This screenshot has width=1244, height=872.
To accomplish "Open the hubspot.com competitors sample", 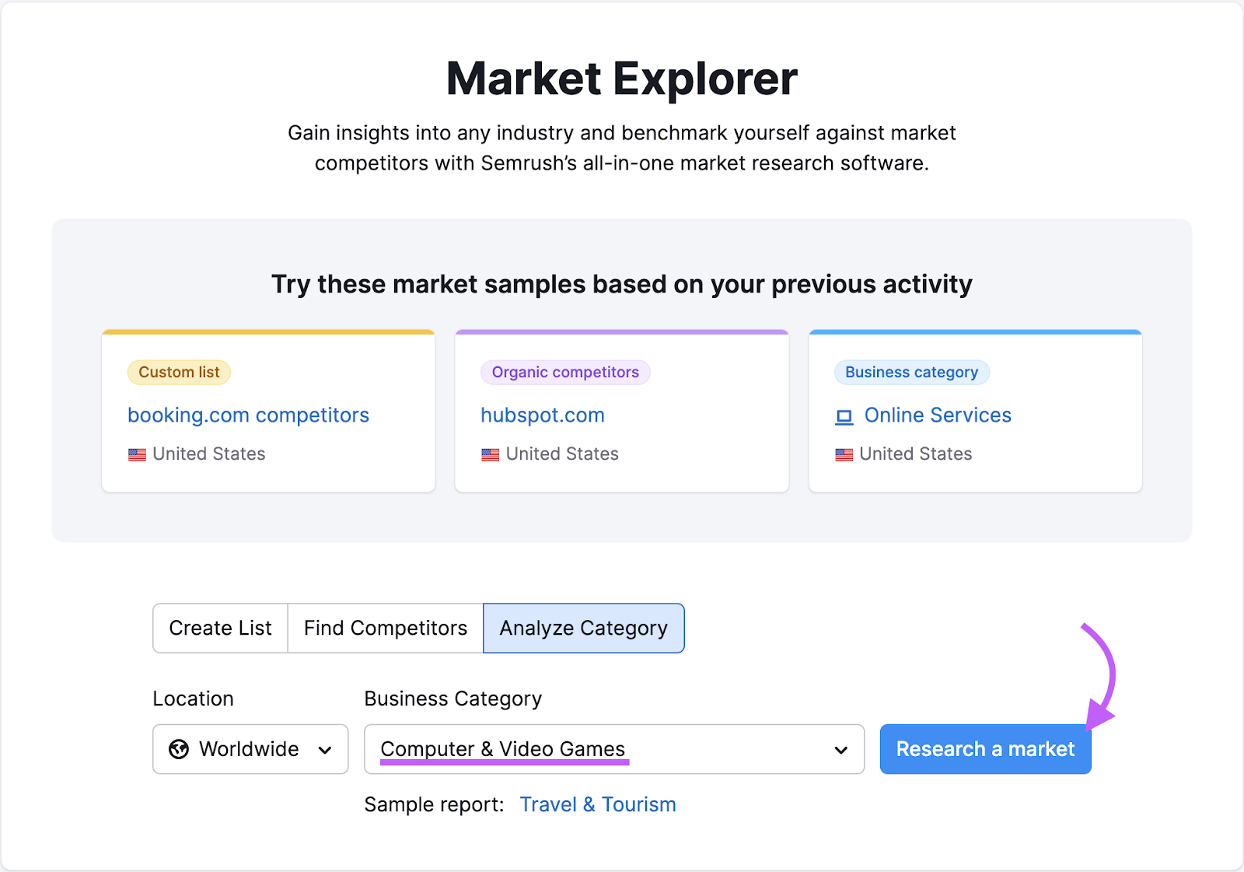I will 543,415.
